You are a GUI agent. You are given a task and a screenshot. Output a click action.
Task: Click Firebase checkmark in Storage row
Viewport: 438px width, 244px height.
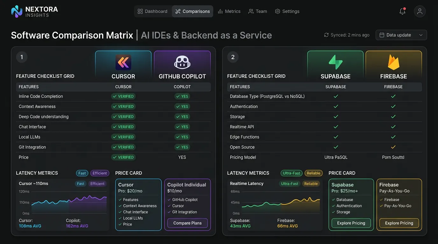tap(393, 117)
